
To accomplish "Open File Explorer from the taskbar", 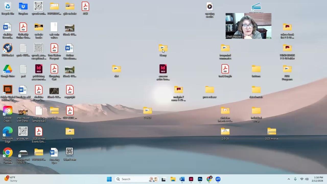I will (173, 179).
